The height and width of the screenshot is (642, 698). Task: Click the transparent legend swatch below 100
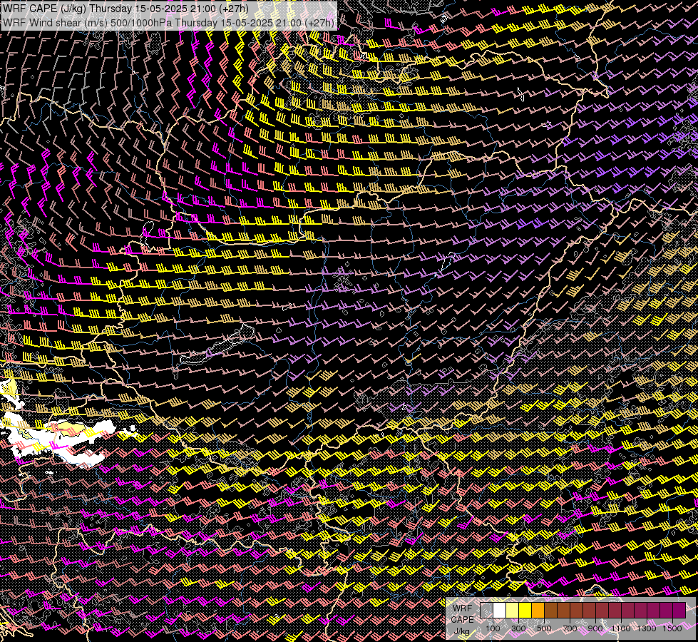(x=486, y=611)
